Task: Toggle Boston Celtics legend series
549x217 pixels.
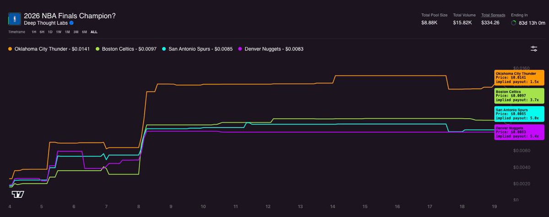Action: [126, 49]
